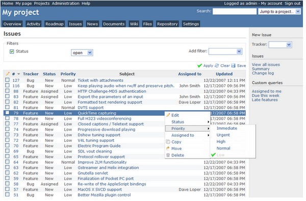Image resolution: width=306 pixels, height=201 pixels.
Task: Choose Urgent priority
Action: (x=223, y=135)
